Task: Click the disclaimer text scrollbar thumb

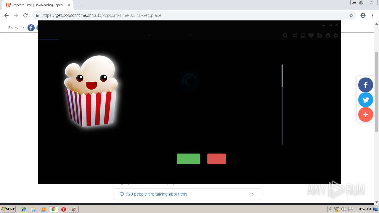Action: (282, 76)
